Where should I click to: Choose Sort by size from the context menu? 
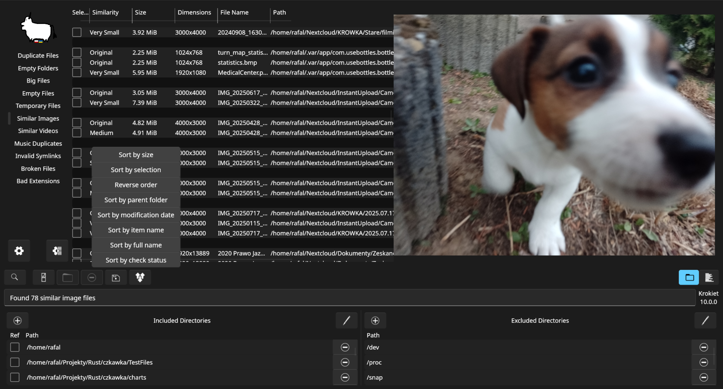point(136,154)
